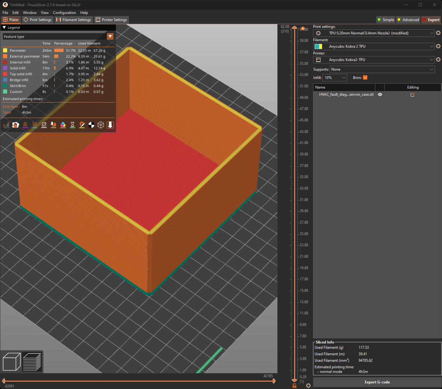Toggle center of gravity marker icon
The height and width of the screenshot is (389, 442).
(92, 125)
